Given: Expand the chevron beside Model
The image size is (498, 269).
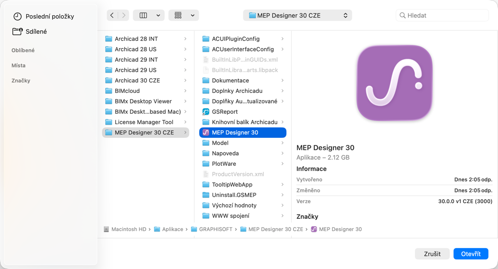Looking at the screenshot, I should coord(282,143).
